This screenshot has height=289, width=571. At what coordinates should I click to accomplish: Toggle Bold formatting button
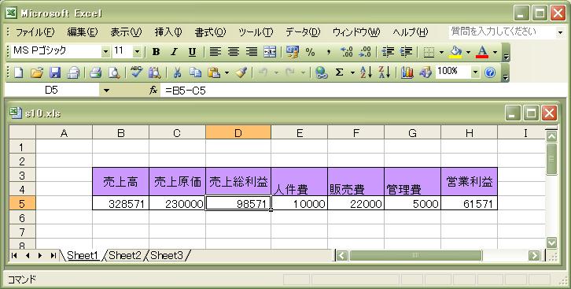pyautogui.click(x=156, y=52)
